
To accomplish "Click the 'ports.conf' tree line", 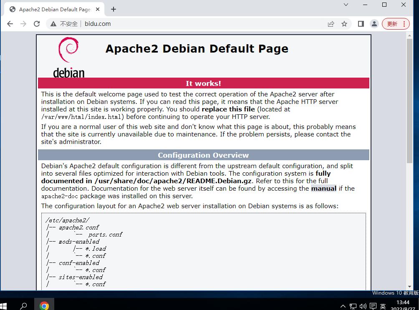I will (105, 234).
